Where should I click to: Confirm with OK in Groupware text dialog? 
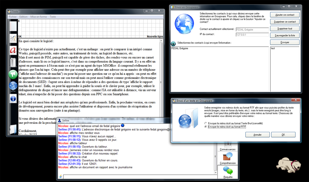[283, 135]
